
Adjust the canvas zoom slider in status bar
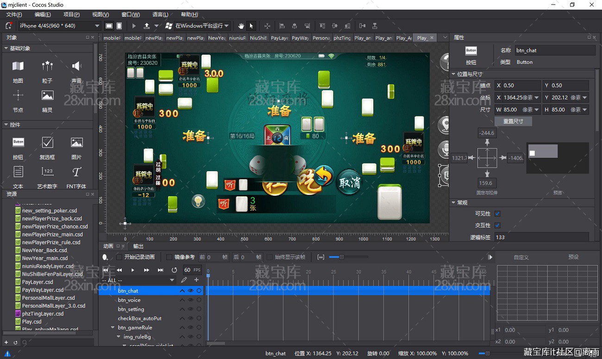pyautogui.click(x=487, y=353)
